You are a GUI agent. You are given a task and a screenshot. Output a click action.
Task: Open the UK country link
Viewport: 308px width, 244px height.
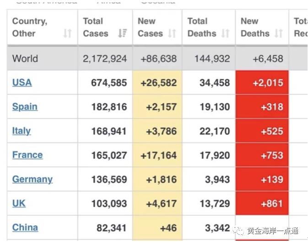click(19, 204)
